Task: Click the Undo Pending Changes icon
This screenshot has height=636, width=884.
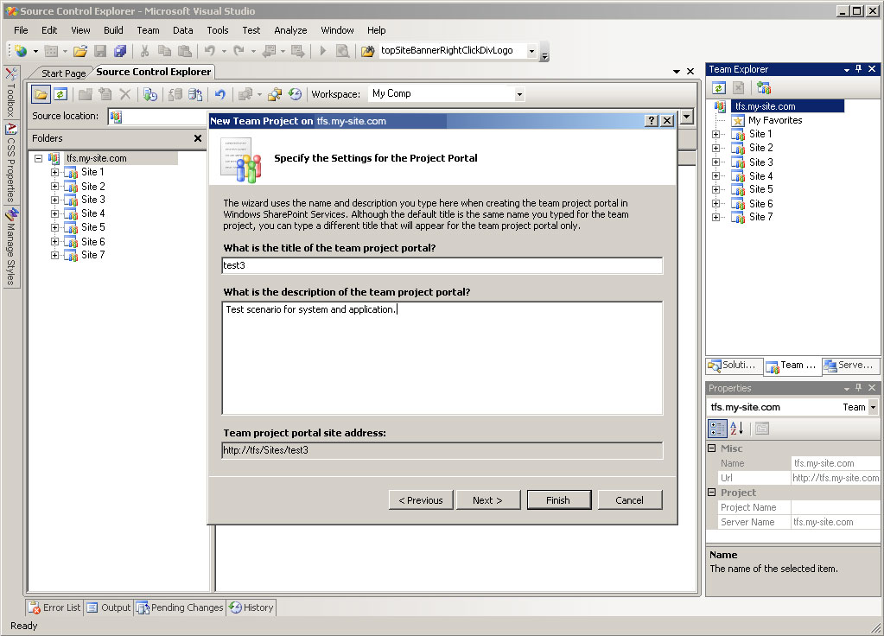Action: pos(219,95)
